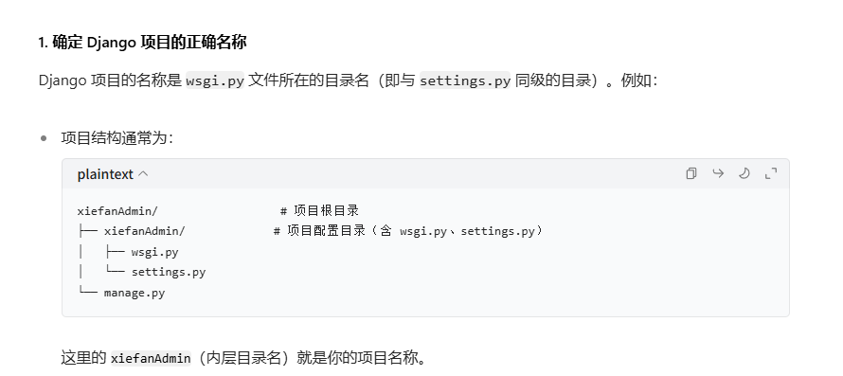Click the inline settings.py code in the paragraph
This screenshot has width=843, height=376.
[465, 81]
